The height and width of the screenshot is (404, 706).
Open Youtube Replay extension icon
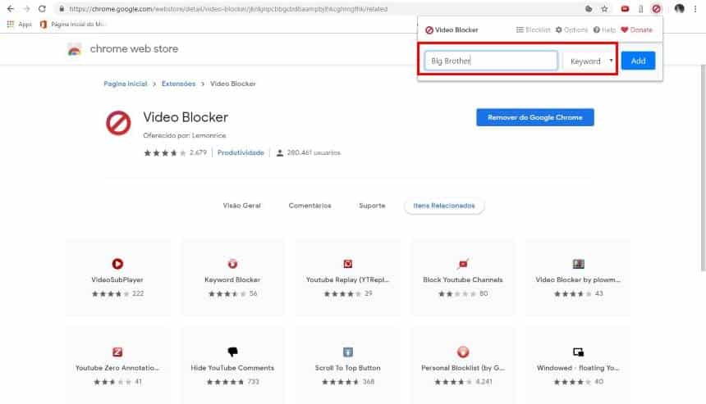point(347,264)
